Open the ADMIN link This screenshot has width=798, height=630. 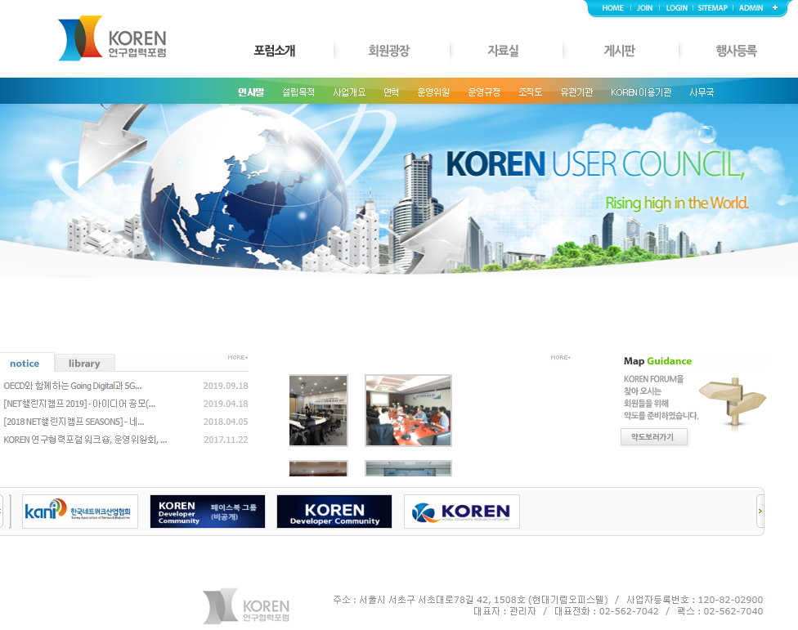[x=751, y=8]
